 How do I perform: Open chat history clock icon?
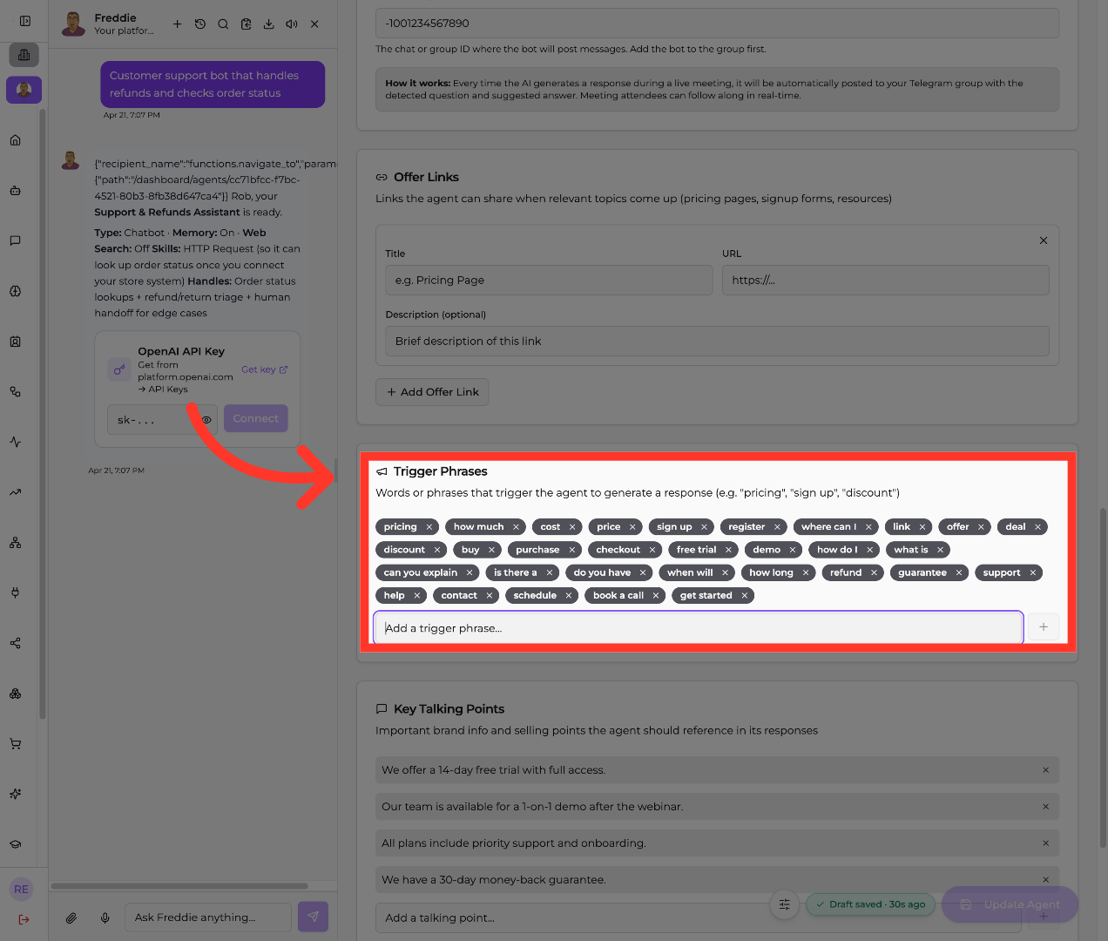pyautogui.click(x=200, y=24)
